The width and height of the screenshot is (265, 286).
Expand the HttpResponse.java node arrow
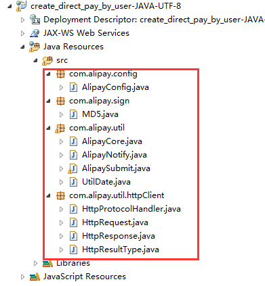[61, 236]
